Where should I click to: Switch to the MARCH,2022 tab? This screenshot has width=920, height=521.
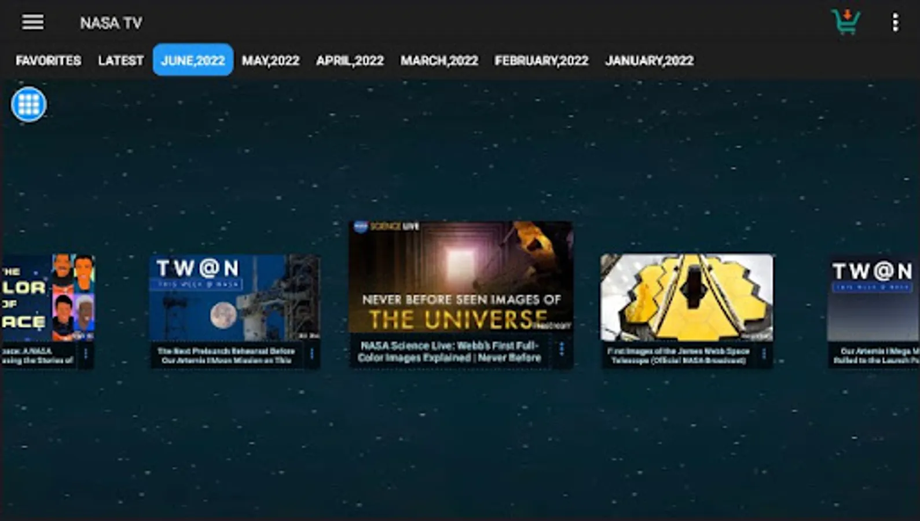[439, 60]
